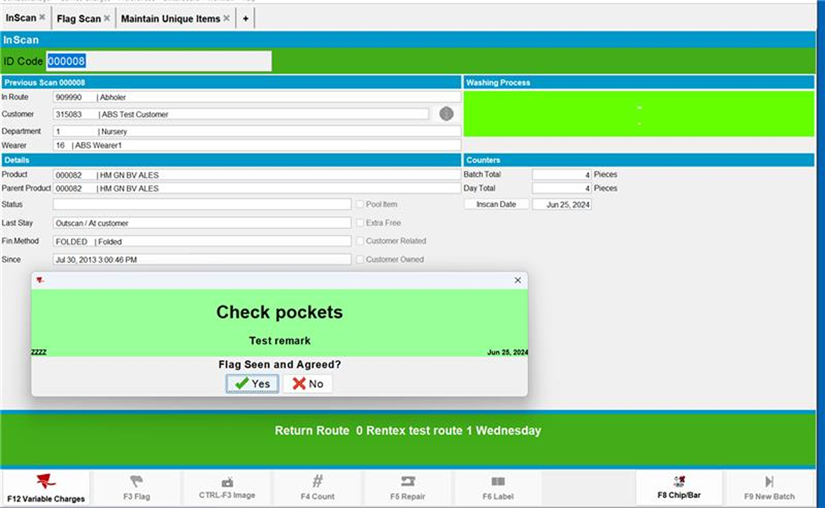Select the F4 Count hash icon
This screenshot has height=508, width=825.
(318, 482)
